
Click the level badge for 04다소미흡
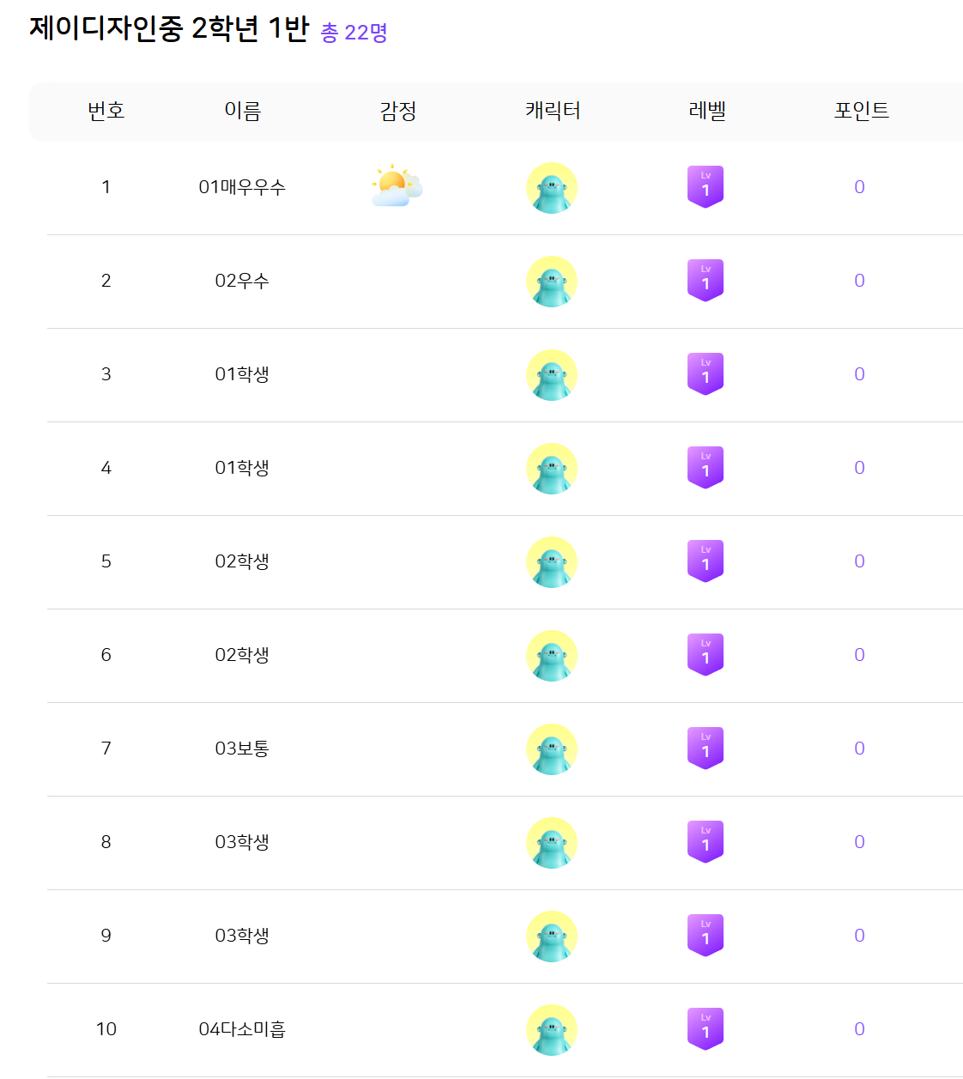706,1029
